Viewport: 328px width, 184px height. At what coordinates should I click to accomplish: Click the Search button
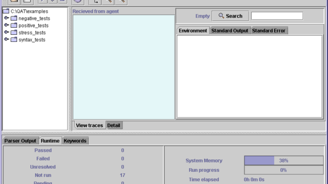coord(230,16)
